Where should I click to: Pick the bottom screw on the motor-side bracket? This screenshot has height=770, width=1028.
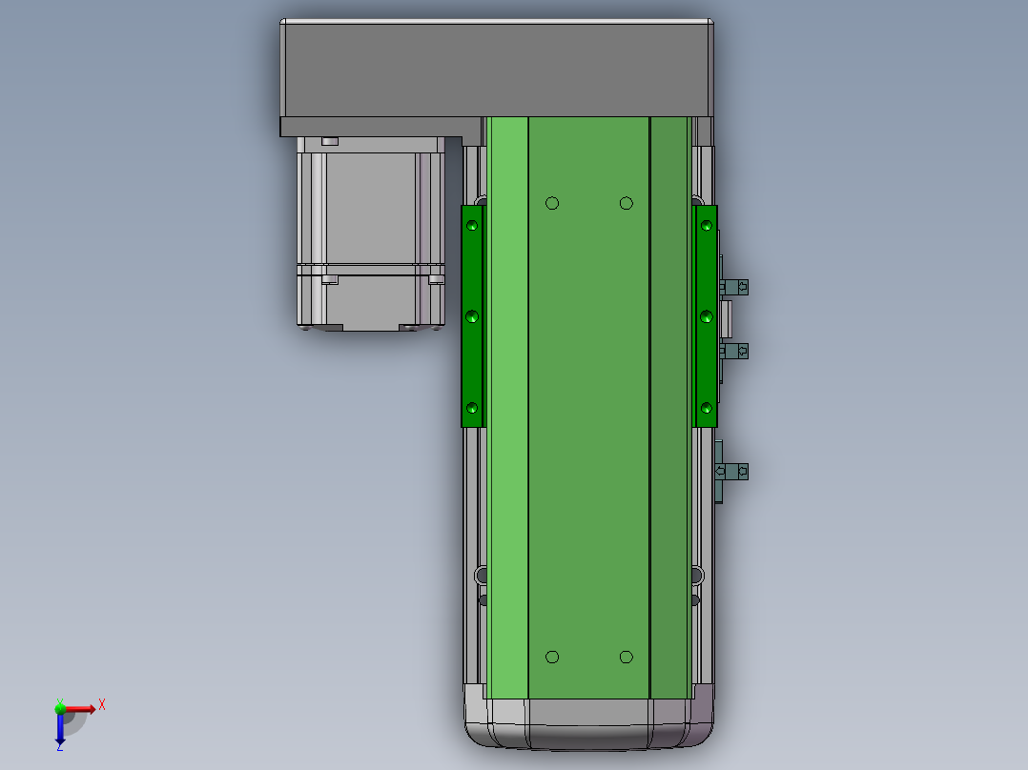pyautogui.click(x=472, y=408)
